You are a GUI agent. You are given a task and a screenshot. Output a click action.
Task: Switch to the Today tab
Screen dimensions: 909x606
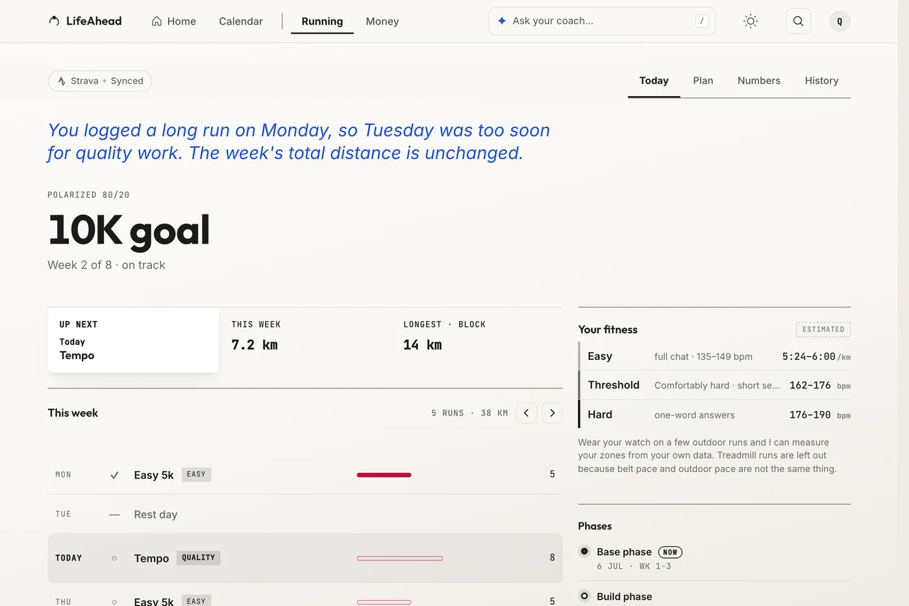click(654, 81)
